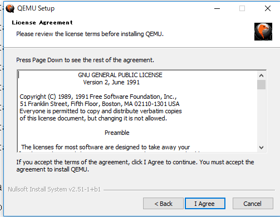Click the Copyright (C) 1989 line in the license

coord(98,97)
